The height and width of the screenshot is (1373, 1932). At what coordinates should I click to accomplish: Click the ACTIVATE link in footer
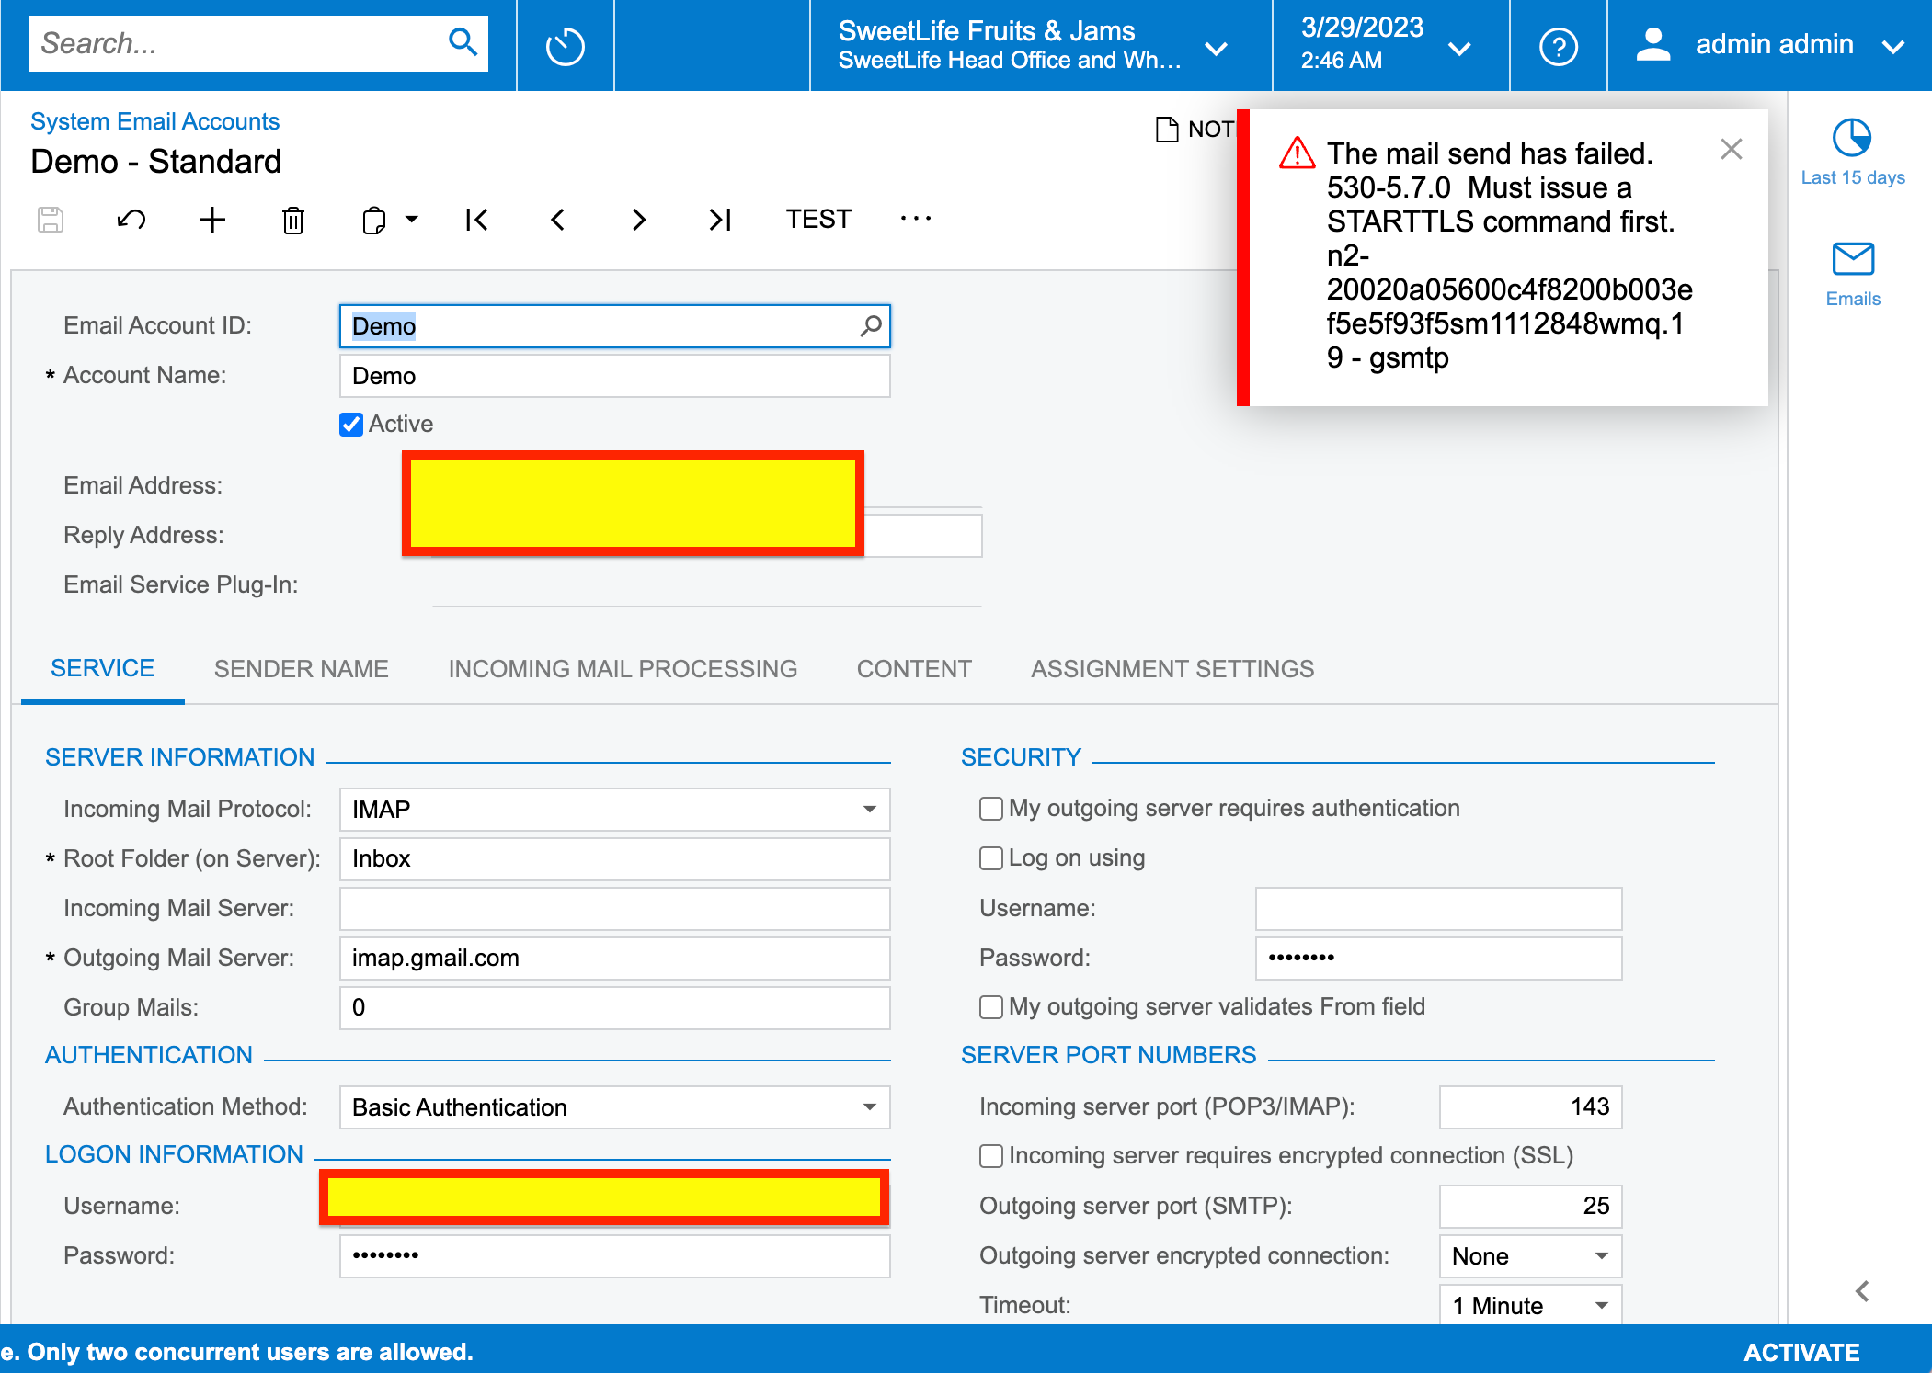[1801, 1352]
